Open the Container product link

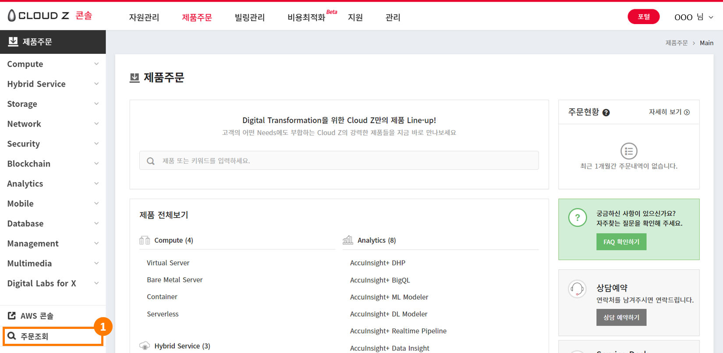click(162, 297)
